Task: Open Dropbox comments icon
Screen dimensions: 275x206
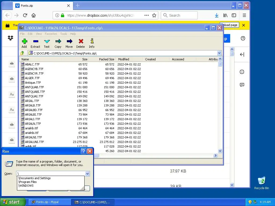Action: (x=242, y=85)
